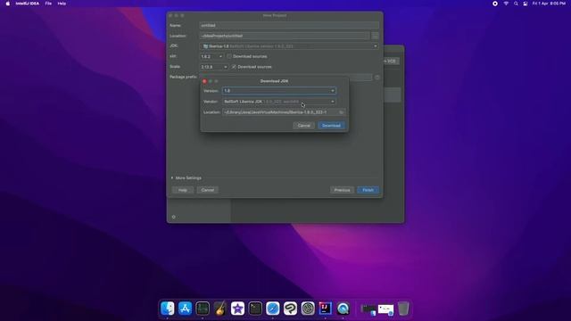Browse for JDK download location folder
This screenshot has height=321, width=571.
[x=341, y=112]
